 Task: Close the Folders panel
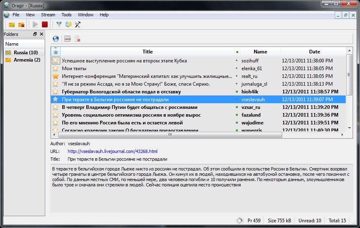point(41,34)
